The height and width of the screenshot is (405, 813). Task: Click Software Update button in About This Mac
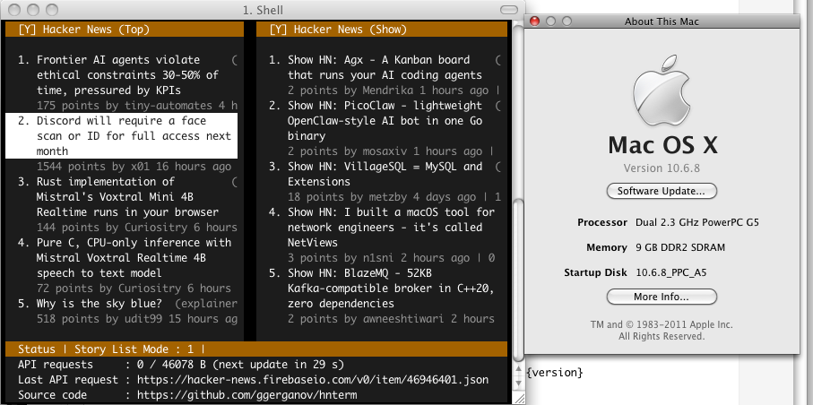[662, 191]
